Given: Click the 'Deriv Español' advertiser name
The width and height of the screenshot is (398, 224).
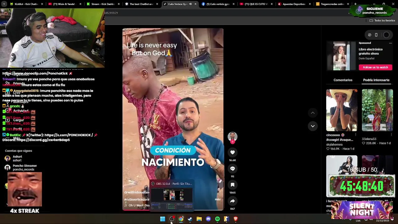Looking at the screenshot, I should pos(366,58).
